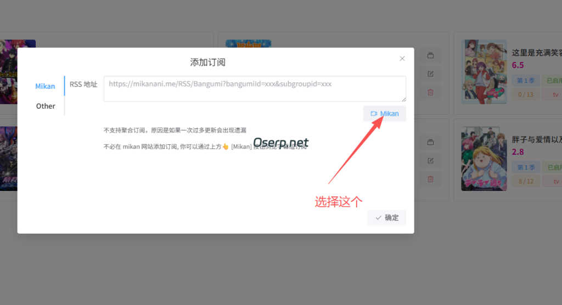Close the 添加订阅 dialog
562x305 pixels.
[x=402, y=58]
